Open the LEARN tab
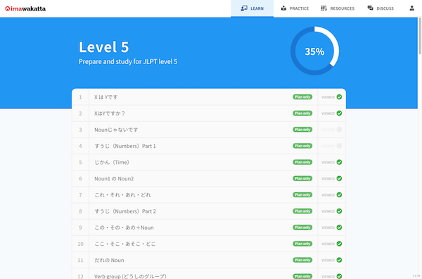The image size is (422, 279). click(x=252, y=8)
